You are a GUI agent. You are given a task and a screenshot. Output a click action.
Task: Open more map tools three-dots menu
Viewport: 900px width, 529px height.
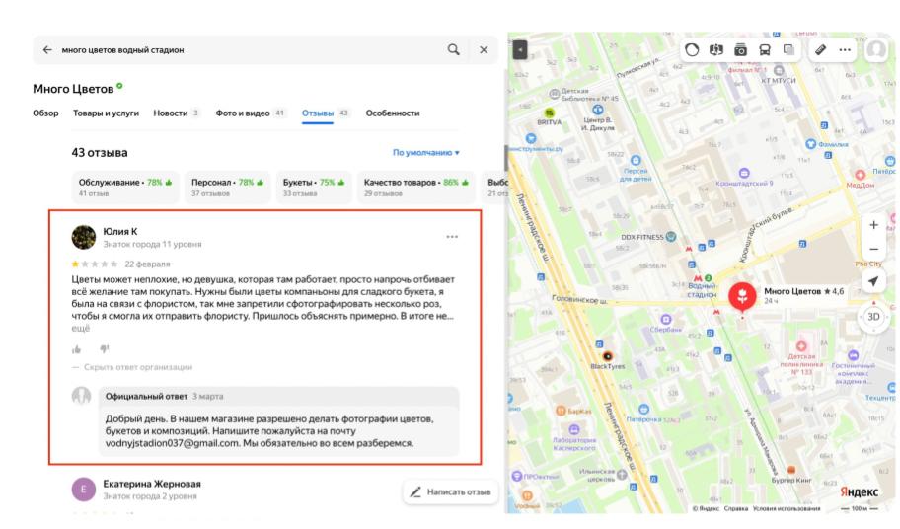pos(845,50)
